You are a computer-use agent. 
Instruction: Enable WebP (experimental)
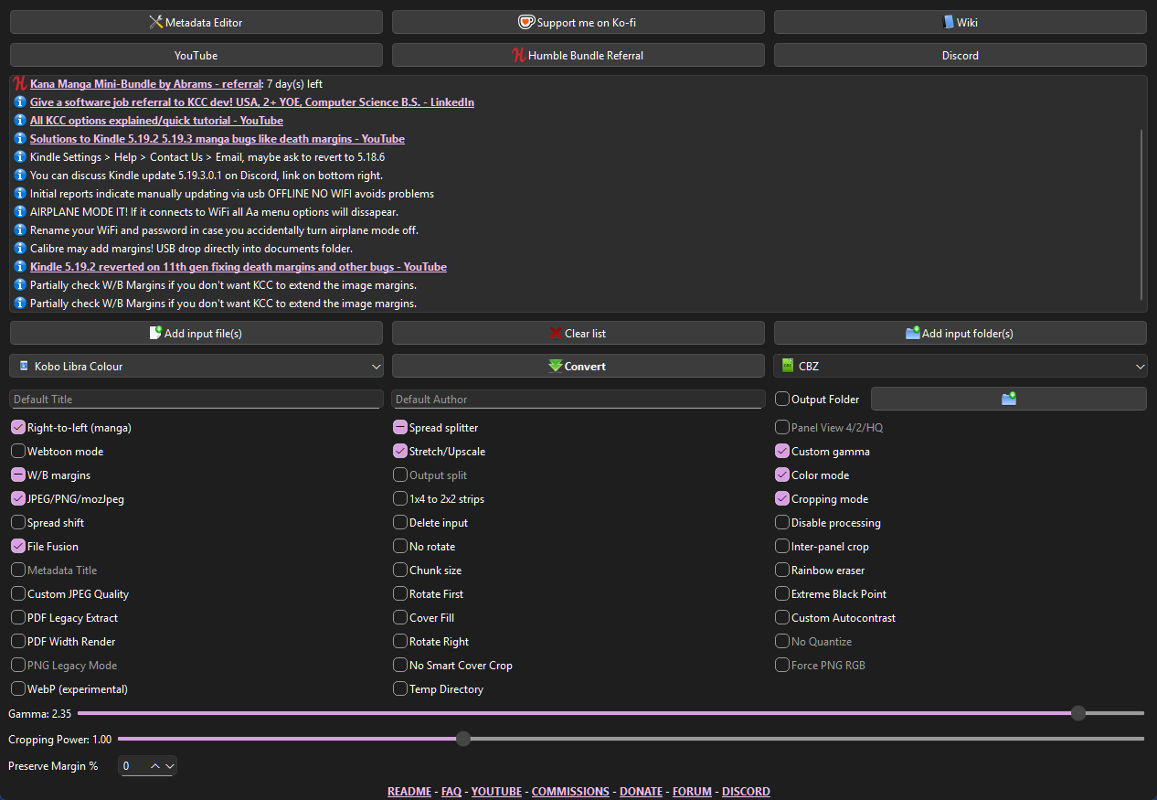point(18,688)
